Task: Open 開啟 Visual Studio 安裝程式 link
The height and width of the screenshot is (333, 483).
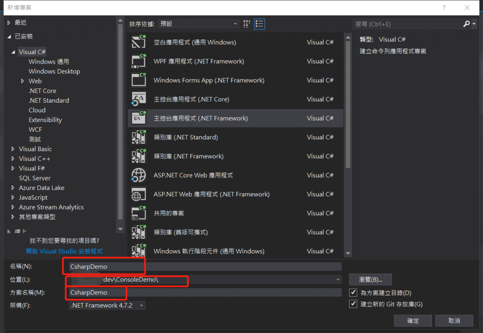Action: click(x=64, y=251)
